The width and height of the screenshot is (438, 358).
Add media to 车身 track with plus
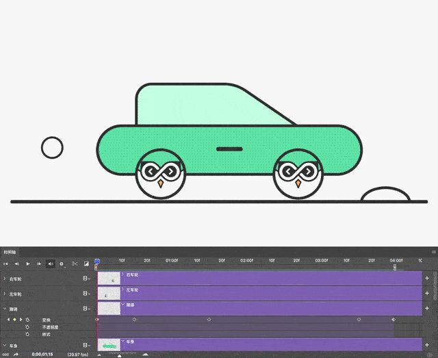427,345
